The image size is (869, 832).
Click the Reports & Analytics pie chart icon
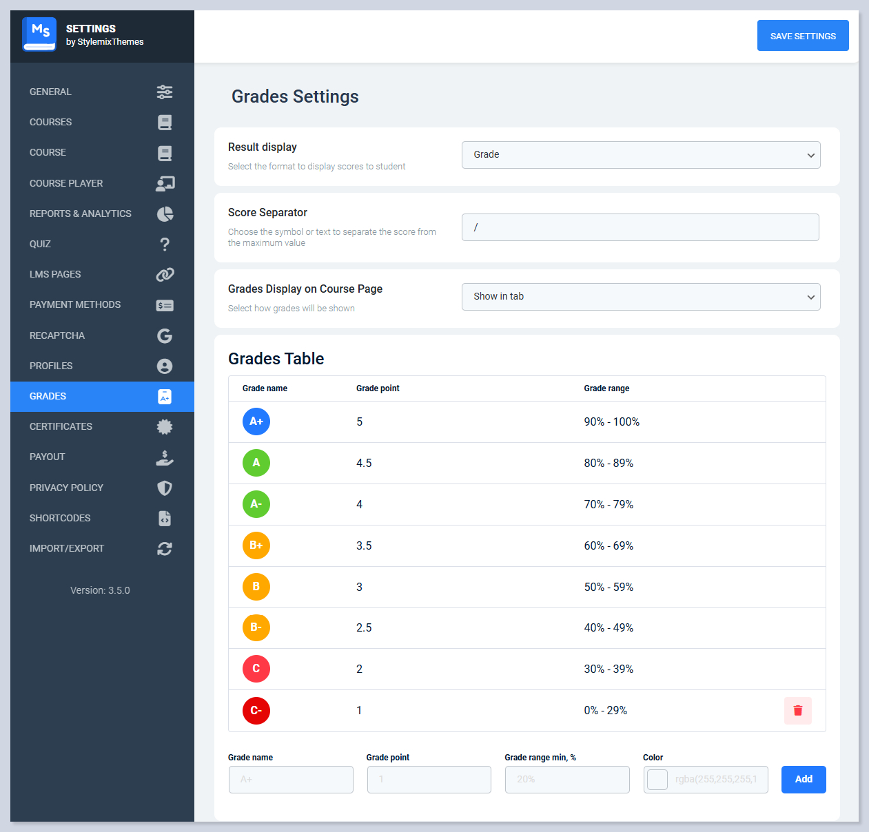[165, 214]
